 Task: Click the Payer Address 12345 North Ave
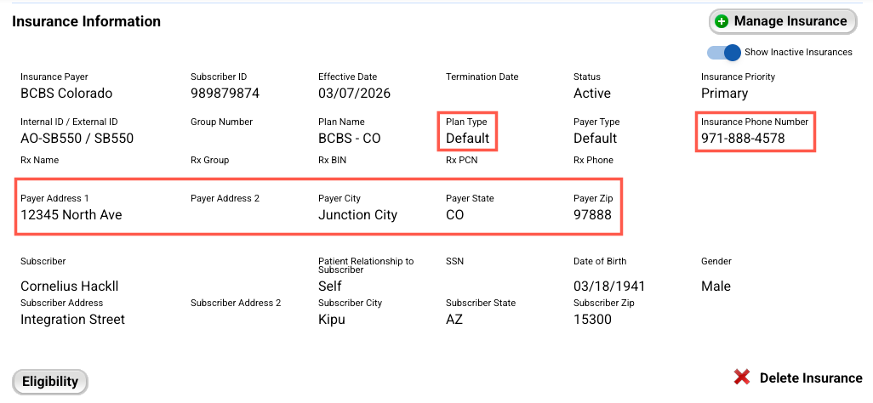(71, 215)
